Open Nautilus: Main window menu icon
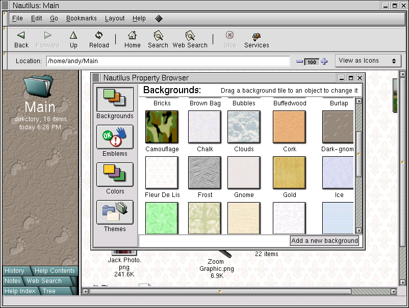 coord(5,5)
